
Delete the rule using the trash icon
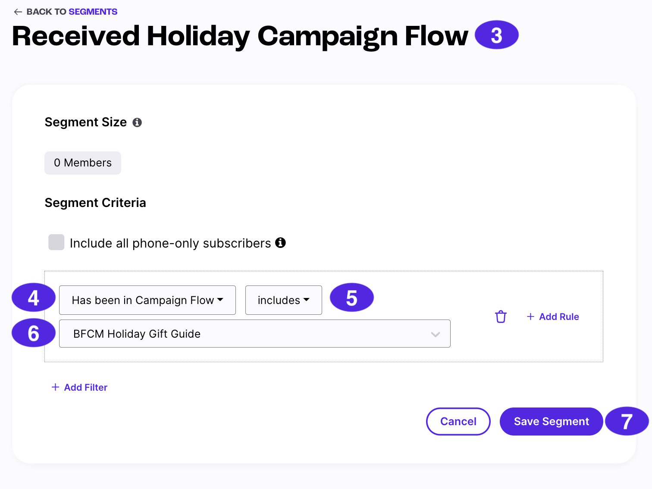(x=501, y=317)
